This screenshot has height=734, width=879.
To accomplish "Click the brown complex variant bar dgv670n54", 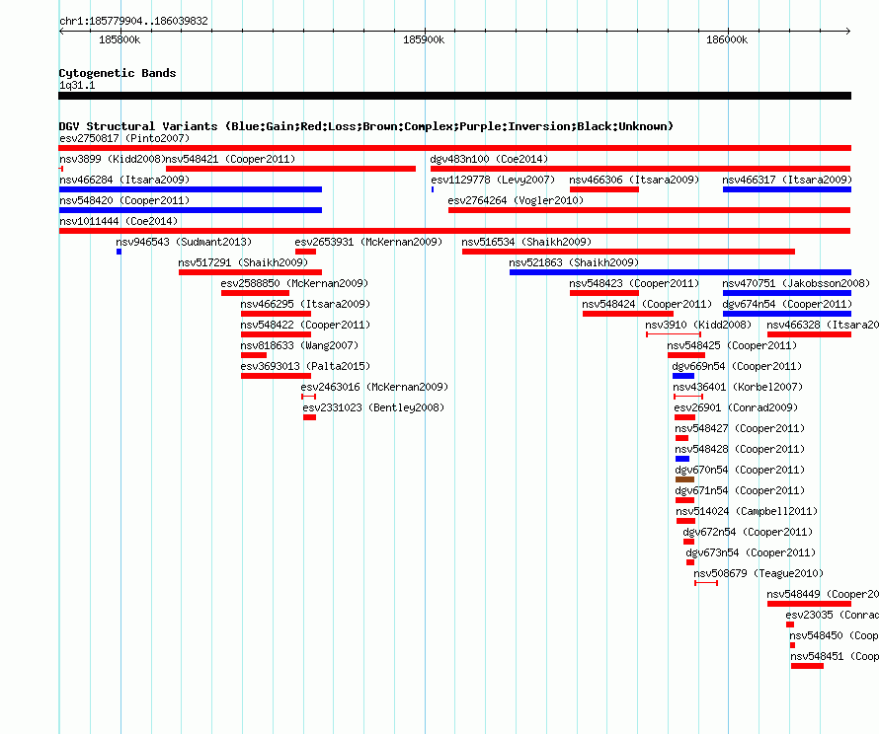I will click(x=685, y=479).
